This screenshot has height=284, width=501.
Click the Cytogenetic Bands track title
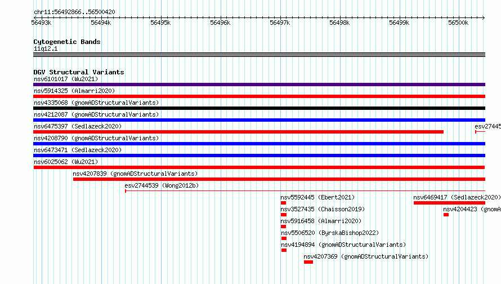(67, 42)
